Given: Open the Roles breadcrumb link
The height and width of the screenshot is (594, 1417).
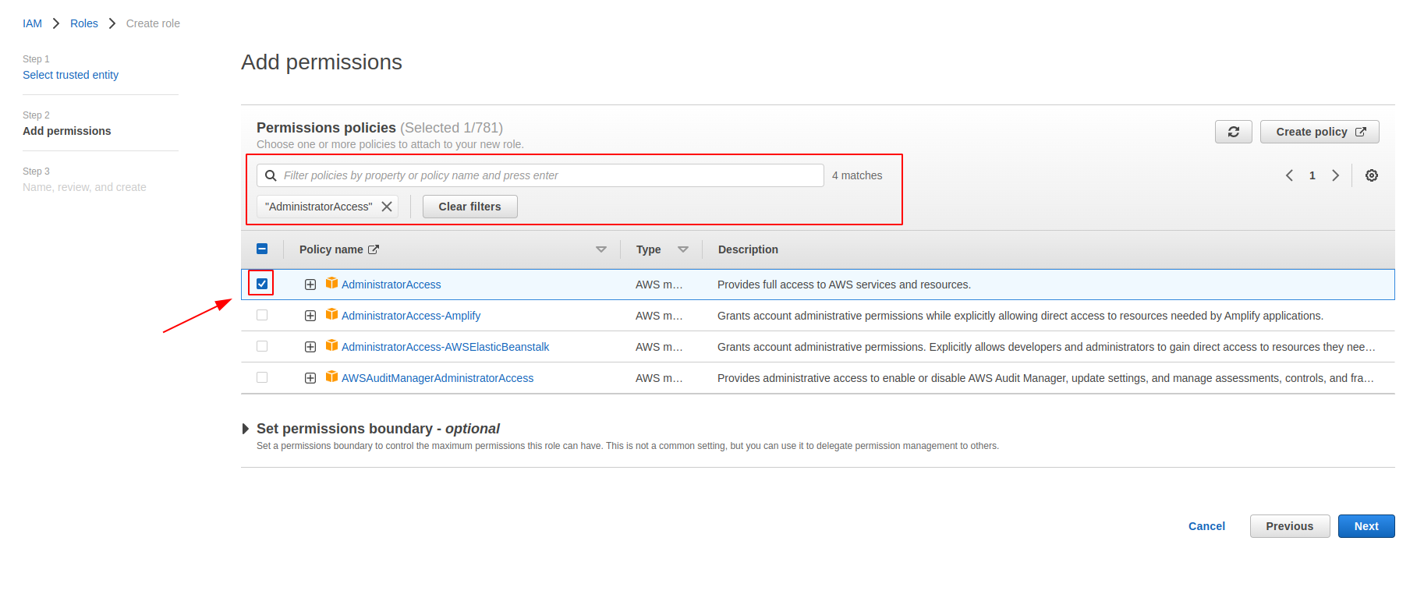Looking at the screenshot, I should pyautogui.click(x=84, y=23).
